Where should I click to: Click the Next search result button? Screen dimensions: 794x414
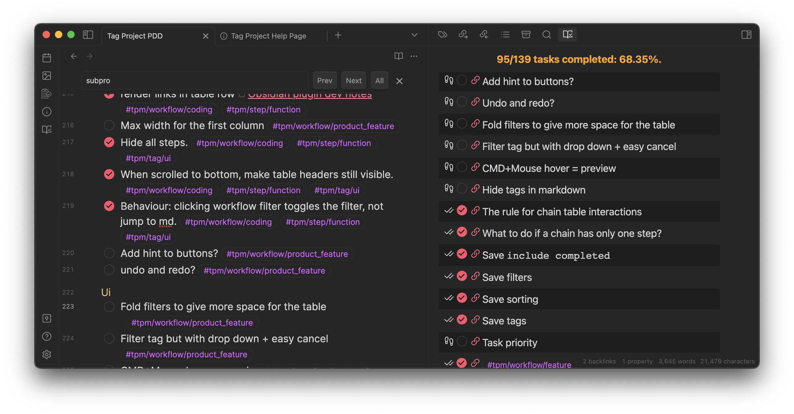(354, 81)
